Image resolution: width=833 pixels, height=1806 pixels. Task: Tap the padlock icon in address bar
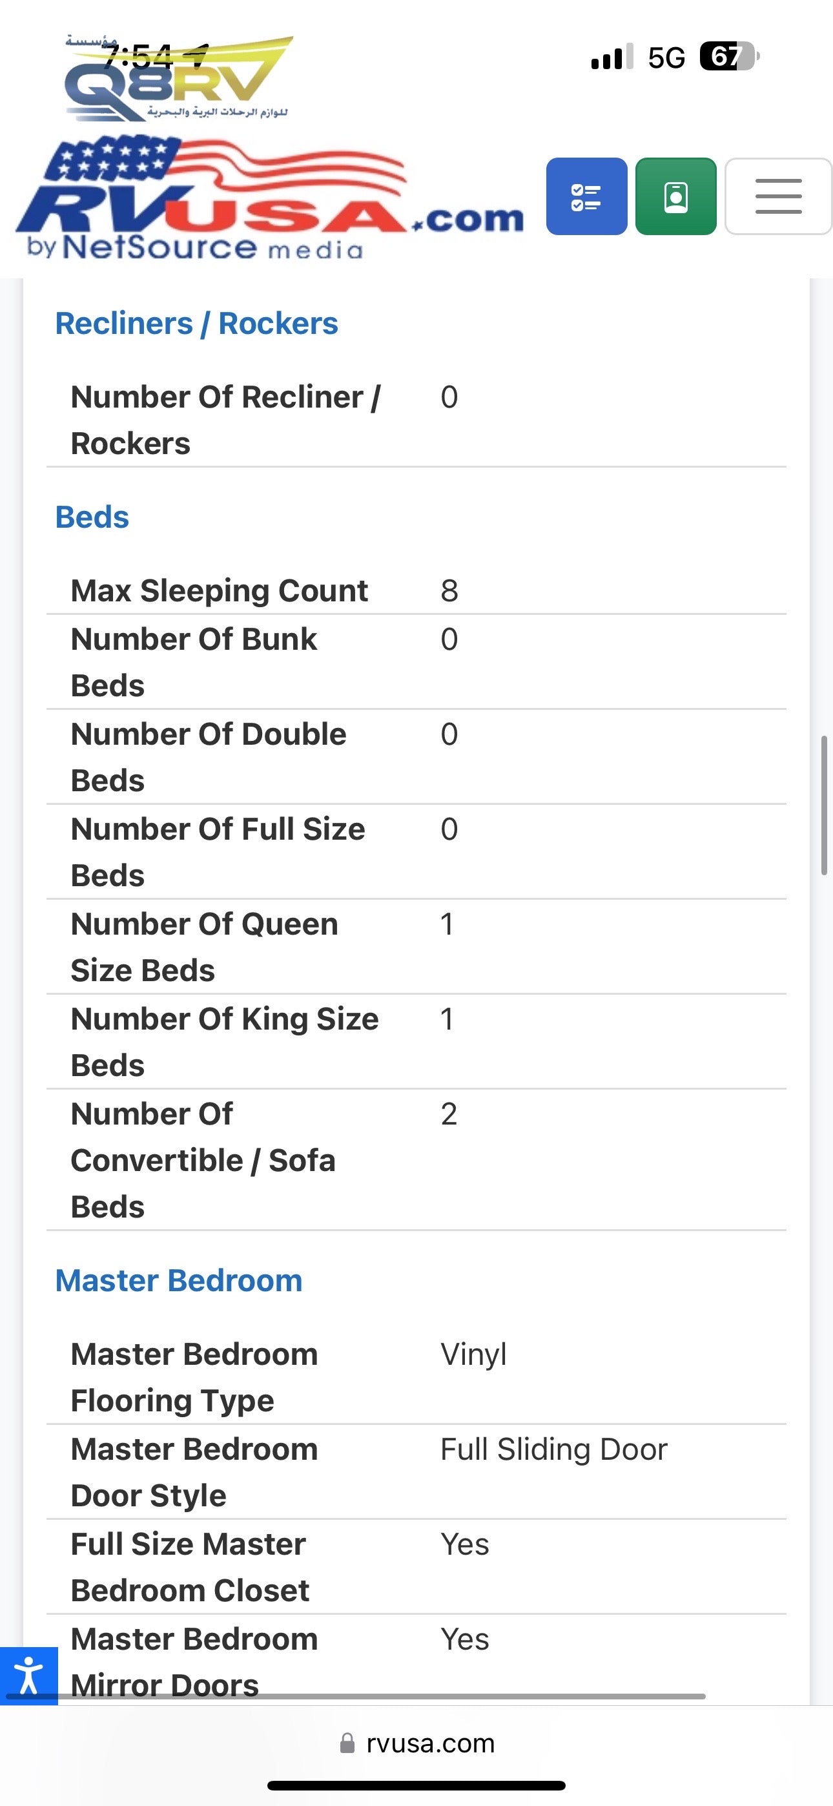[x=347, y=1743]
